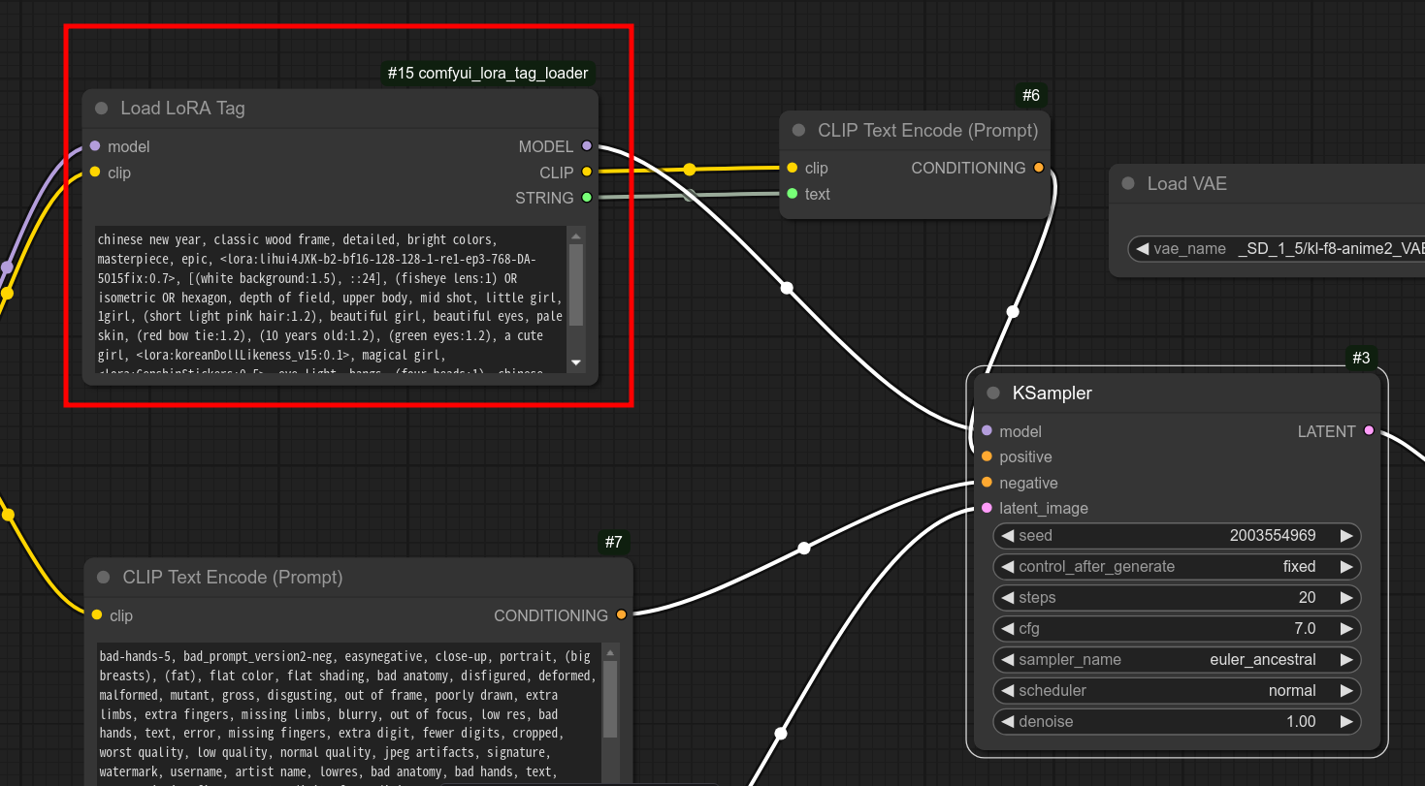
Task: Increase seed with its right arrow
Action: pyautogui.click(x=1346, y=536)
